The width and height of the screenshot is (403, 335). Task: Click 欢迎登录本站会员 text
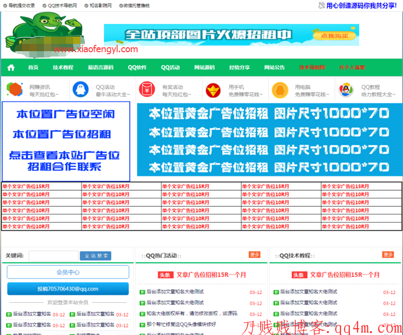point(68,302)
